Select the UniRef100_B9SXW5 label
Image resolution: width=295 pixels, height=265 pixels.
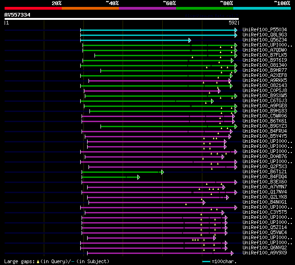(x=265, y=95)
